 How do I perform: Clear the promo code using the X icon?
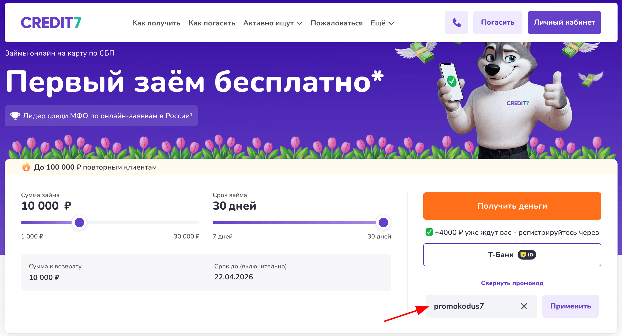tap(524, 306)
